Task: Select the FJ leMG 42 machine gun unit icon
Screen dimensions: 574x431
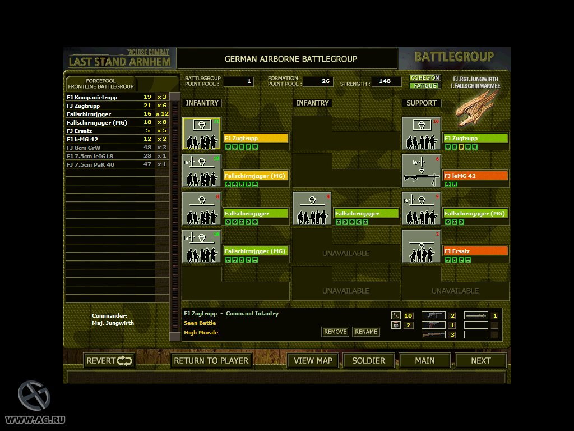Action: click(x=421, y=171)
